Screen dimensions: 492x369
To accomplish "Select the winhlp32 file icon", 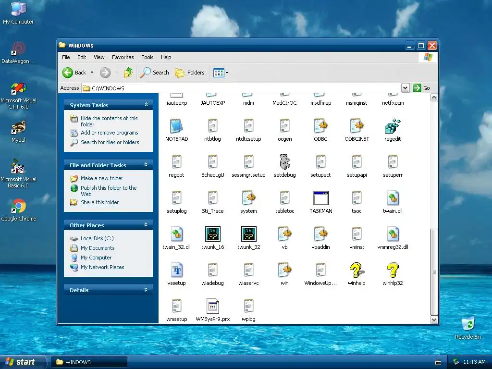I will click(393, 270).
